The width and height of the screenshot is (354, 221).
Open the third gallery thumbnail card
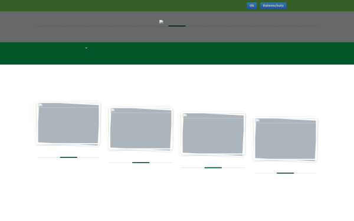[213, 134]
